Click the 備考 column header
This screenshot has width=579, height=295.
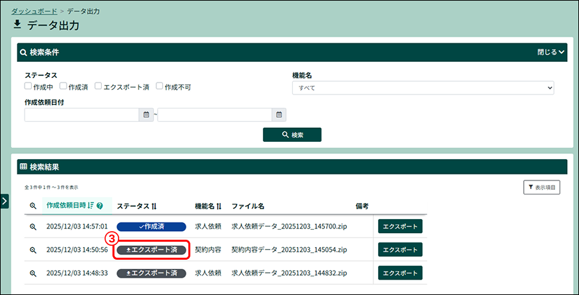(x=362, y=206)
